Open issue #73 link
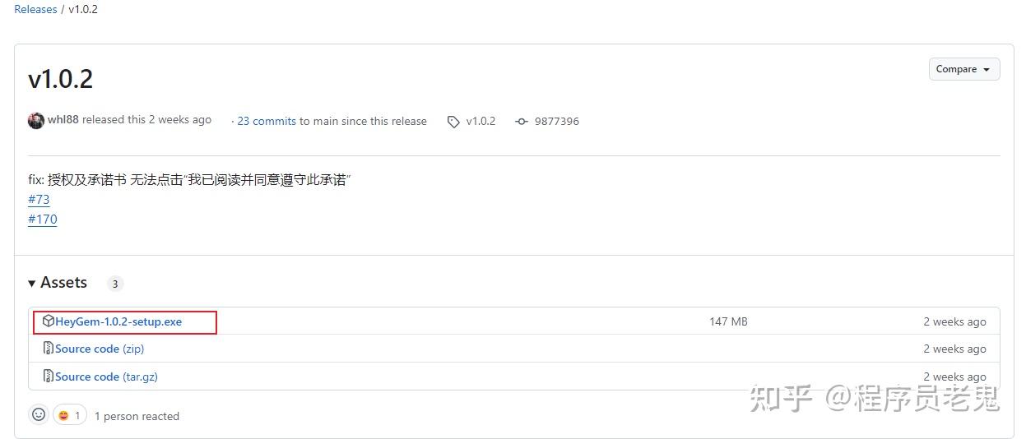This screenshot has width=1026, height=439. tap(39, 199)
